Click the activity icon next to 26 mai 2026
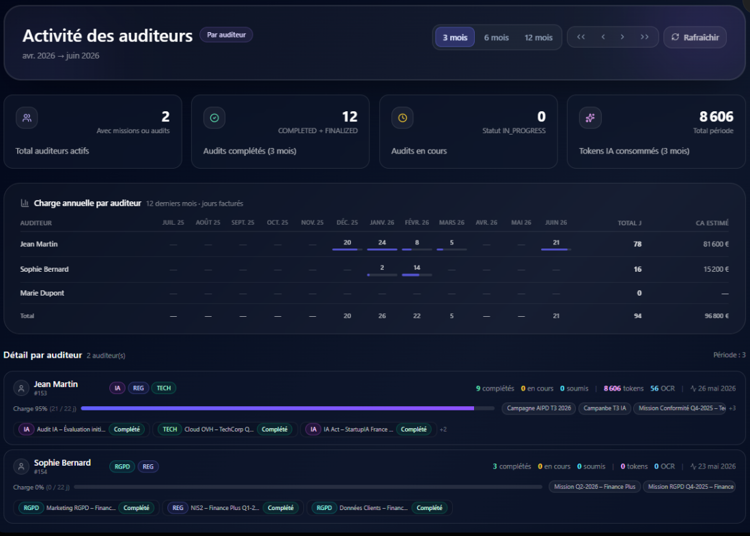Screen dimensions: 750x536 coord(693,389)
